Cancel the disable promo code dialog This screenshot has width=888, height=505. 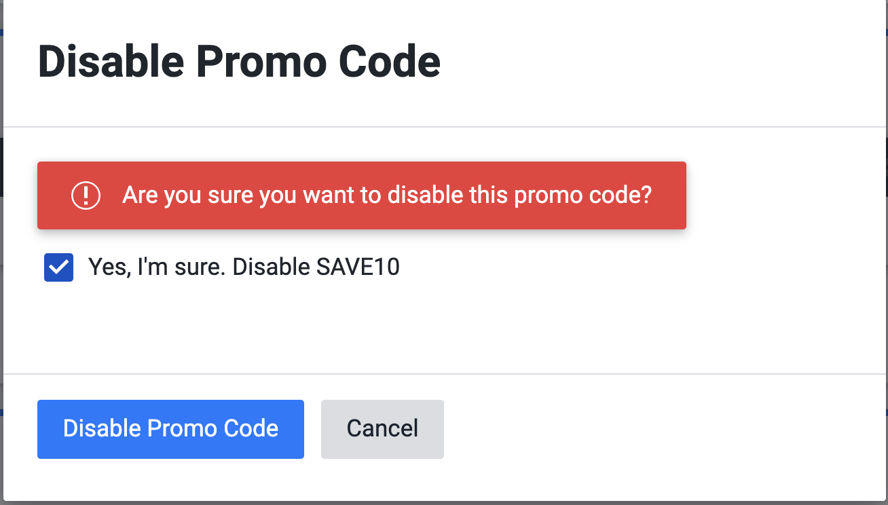coord(382,429)
